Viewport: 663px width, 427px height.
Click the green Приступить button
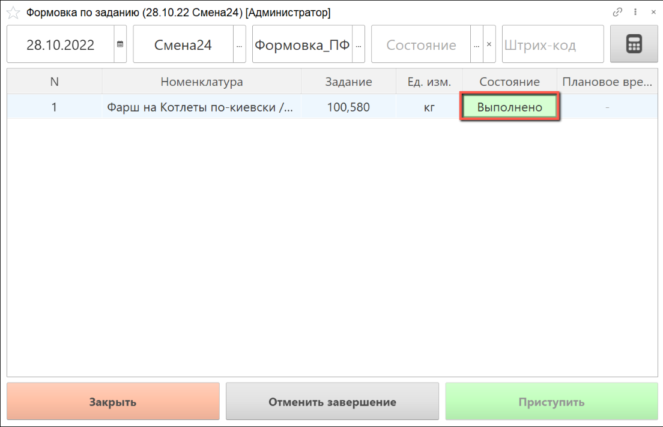coord(551,402)
